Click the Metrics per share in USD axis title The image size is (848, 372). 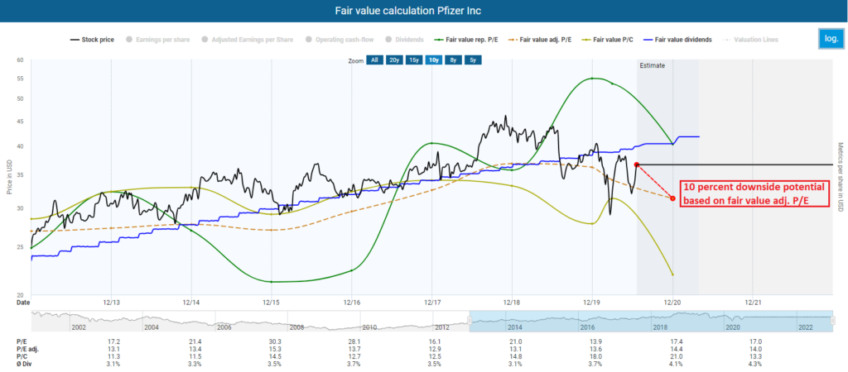[x=840, y=179]
